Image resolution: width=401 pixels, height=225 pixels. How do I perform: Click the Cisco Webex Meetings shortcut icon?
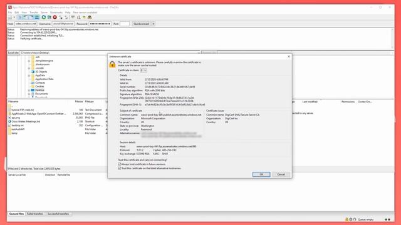[x=10, y=121]
